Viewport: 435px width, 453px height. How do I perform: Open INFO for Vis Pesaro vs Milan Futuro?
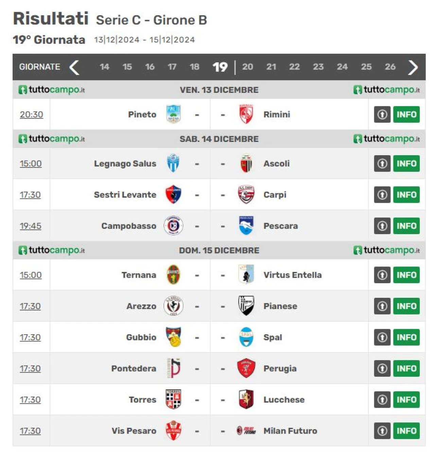tap(406, 431)
